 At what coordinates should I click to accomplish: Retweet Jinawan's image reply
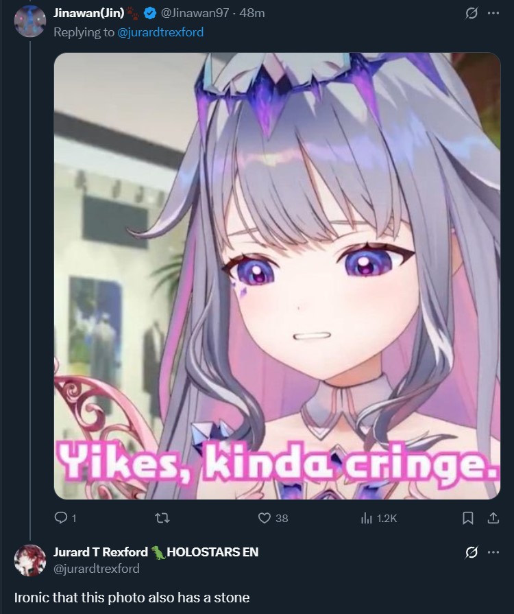coord(162,518)
